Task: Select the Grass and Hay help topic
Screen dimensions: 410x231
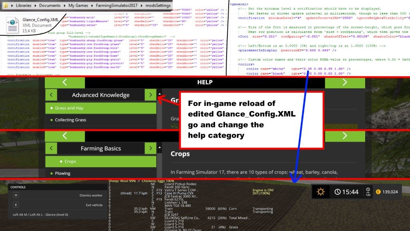Action: (x=68, y=108)
